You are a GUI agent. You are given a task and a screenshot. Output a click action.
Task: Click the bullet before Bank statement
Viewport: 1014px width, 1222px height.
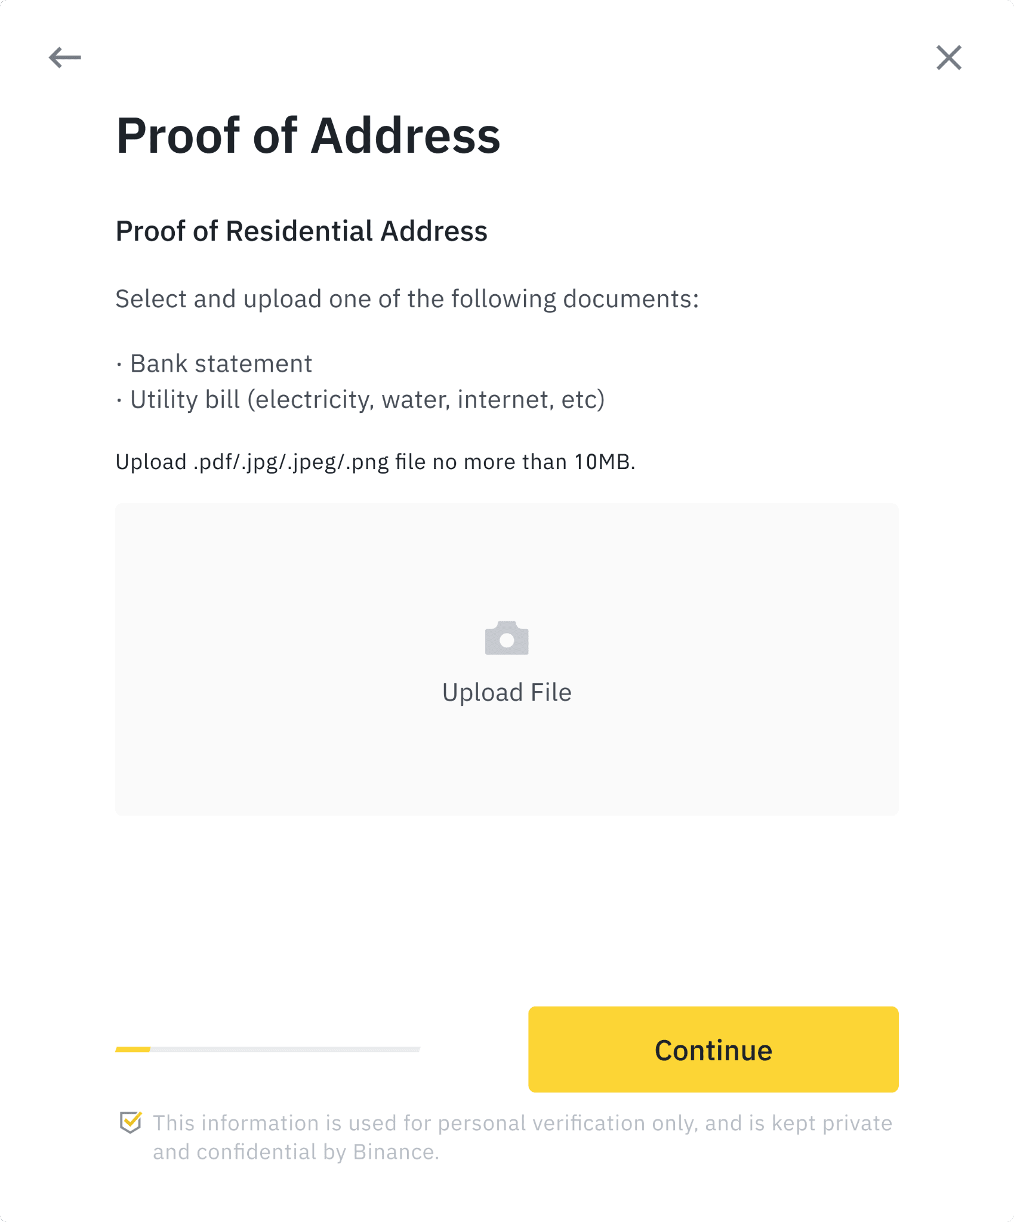point(119,364)
